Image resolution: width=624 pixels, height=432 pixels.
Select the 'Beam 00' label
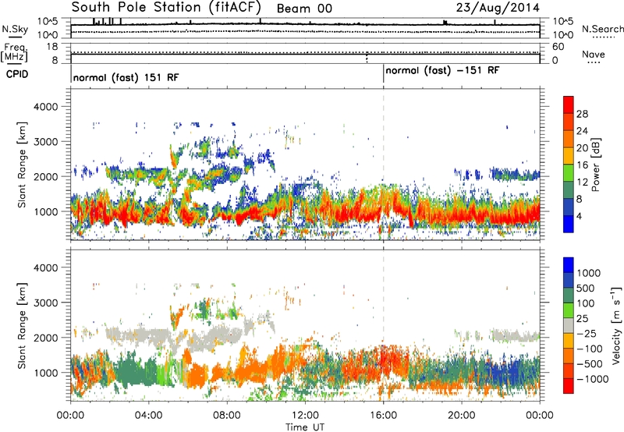pos(304,9)
